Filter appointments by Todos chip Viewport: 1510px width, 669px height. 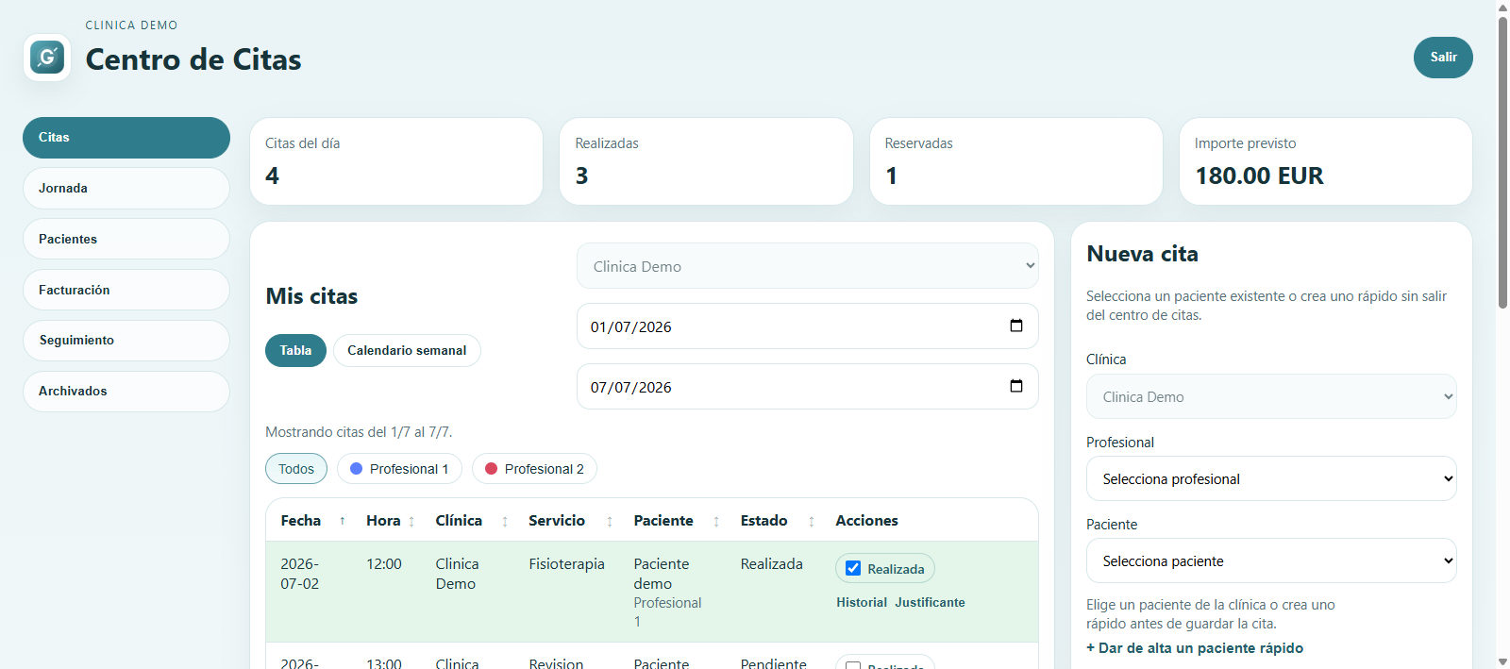(x=296, y=469)
